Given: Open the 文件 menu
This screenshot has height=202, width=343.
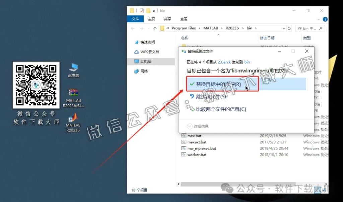Looking at the screenshot, I should pos(135,19).
